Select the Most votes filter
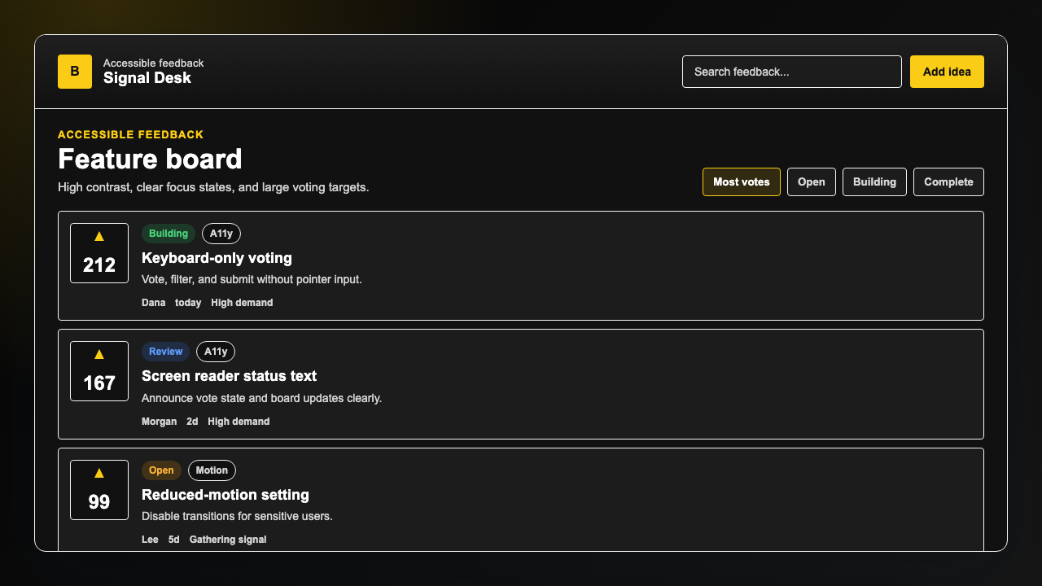 point(742,182)
